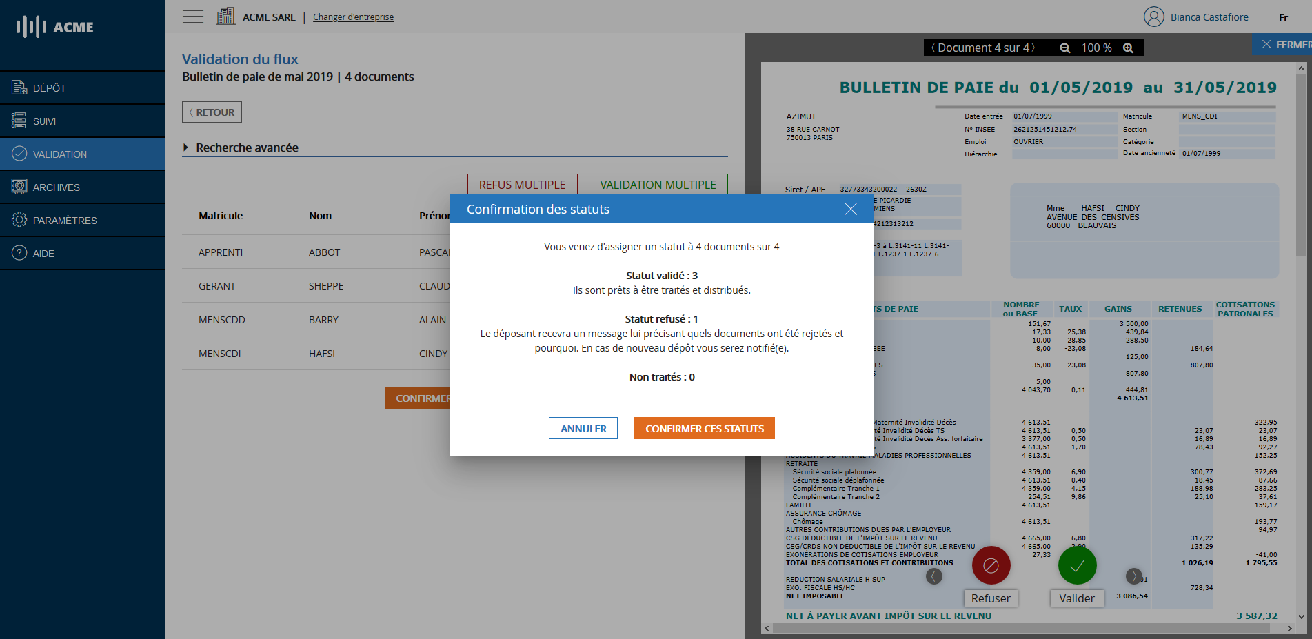Expand the Recherche avancée section
Viewport: 1312px width, 639px height.
click(x=241, y=147)
